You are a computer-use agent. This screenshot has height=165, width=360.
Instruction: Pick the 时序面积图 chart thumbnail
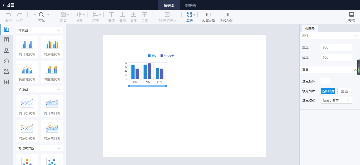click(x=52, y=131)
